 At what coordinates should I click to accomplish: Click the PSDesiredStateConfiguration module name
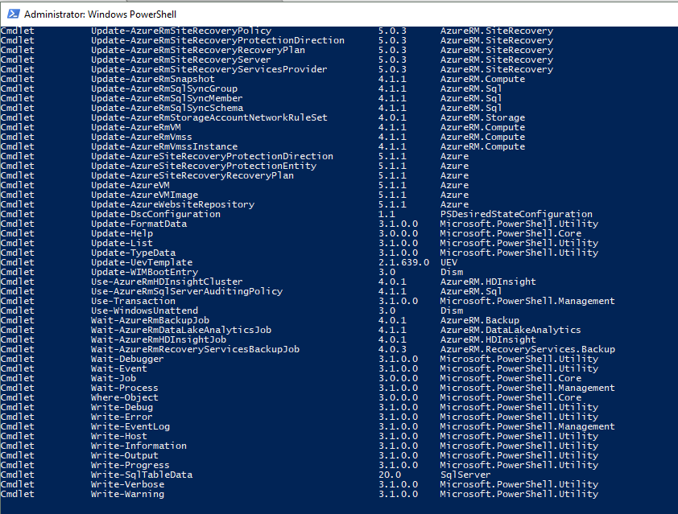[516, 214]
